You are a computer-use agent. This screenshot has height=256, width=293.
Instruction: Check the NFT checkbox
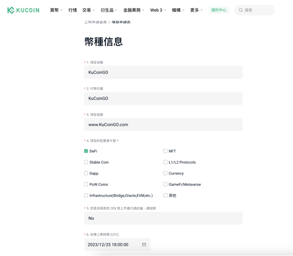pyautogui.click(x=165, y=151)
